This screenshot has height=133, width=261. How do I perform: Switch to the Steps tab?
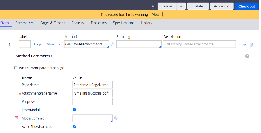(x=5, y=23)
